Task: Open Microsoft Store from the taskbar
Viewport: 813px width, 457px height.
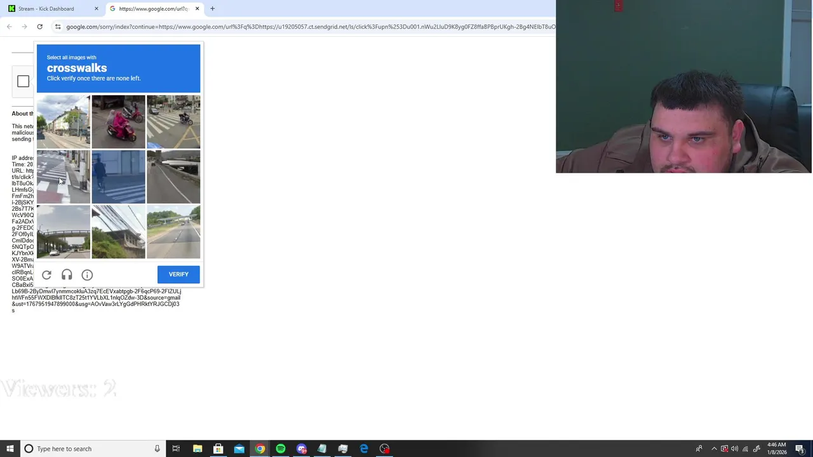Action: point(218,449)
